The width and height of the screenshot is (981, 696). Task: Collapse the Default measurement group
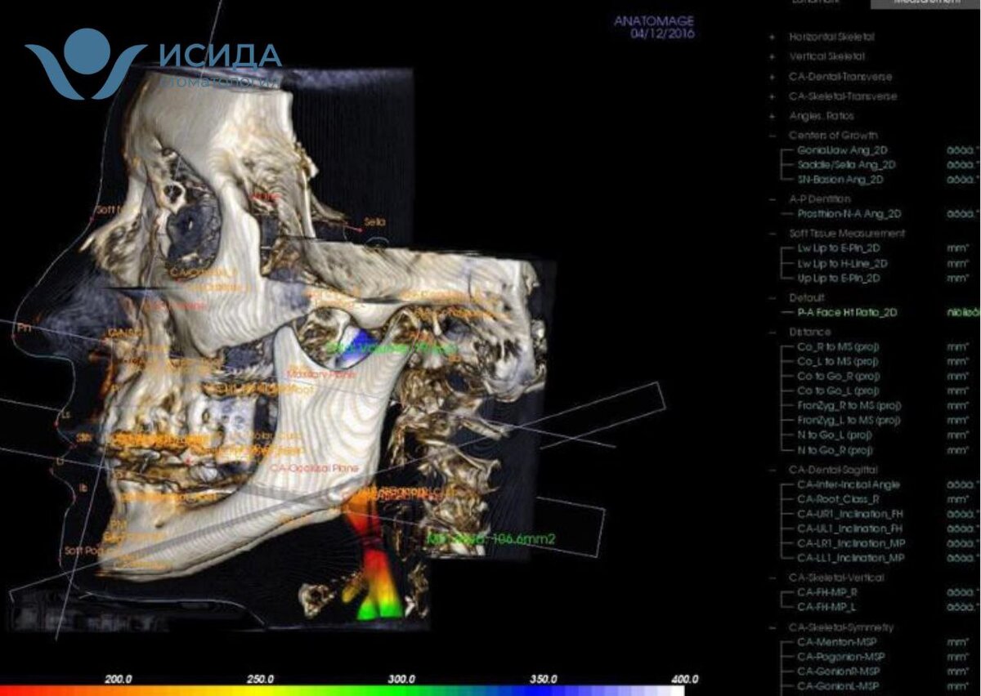(x=772, y=298)
